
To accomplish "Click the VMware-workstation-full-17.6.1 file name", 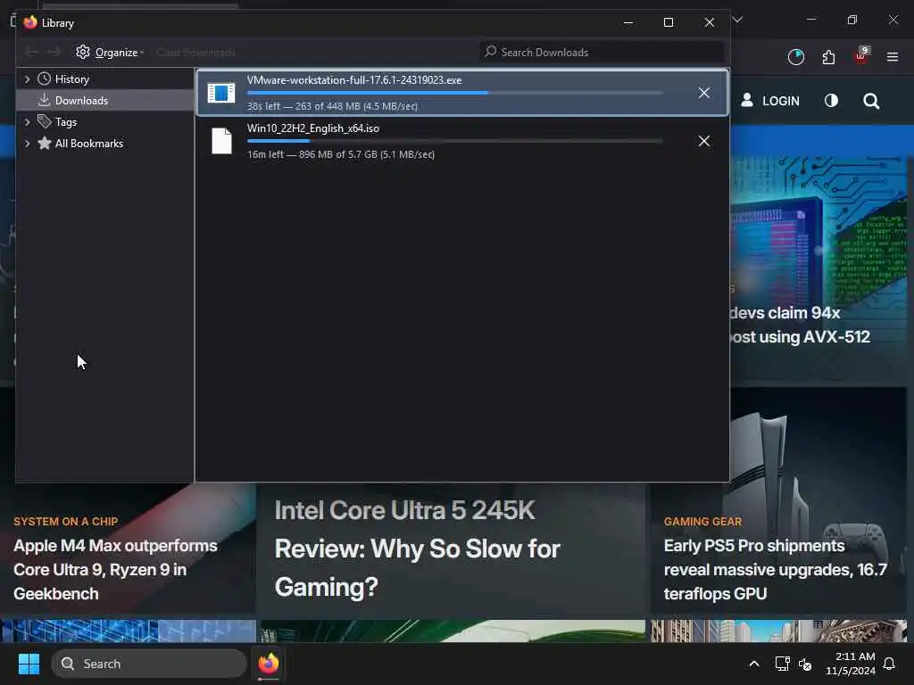I will tap(354, 80).
